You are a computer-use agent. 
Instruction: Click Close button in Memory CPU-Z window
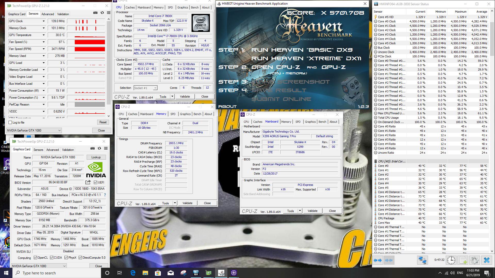pyautogui.click(x=207, y=203)
